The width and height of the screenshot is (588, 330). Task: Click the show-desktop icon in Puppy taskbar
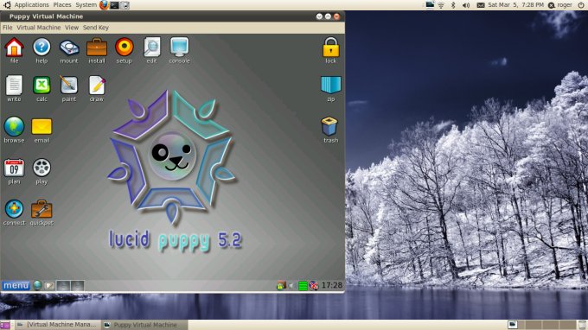point(49,286)
